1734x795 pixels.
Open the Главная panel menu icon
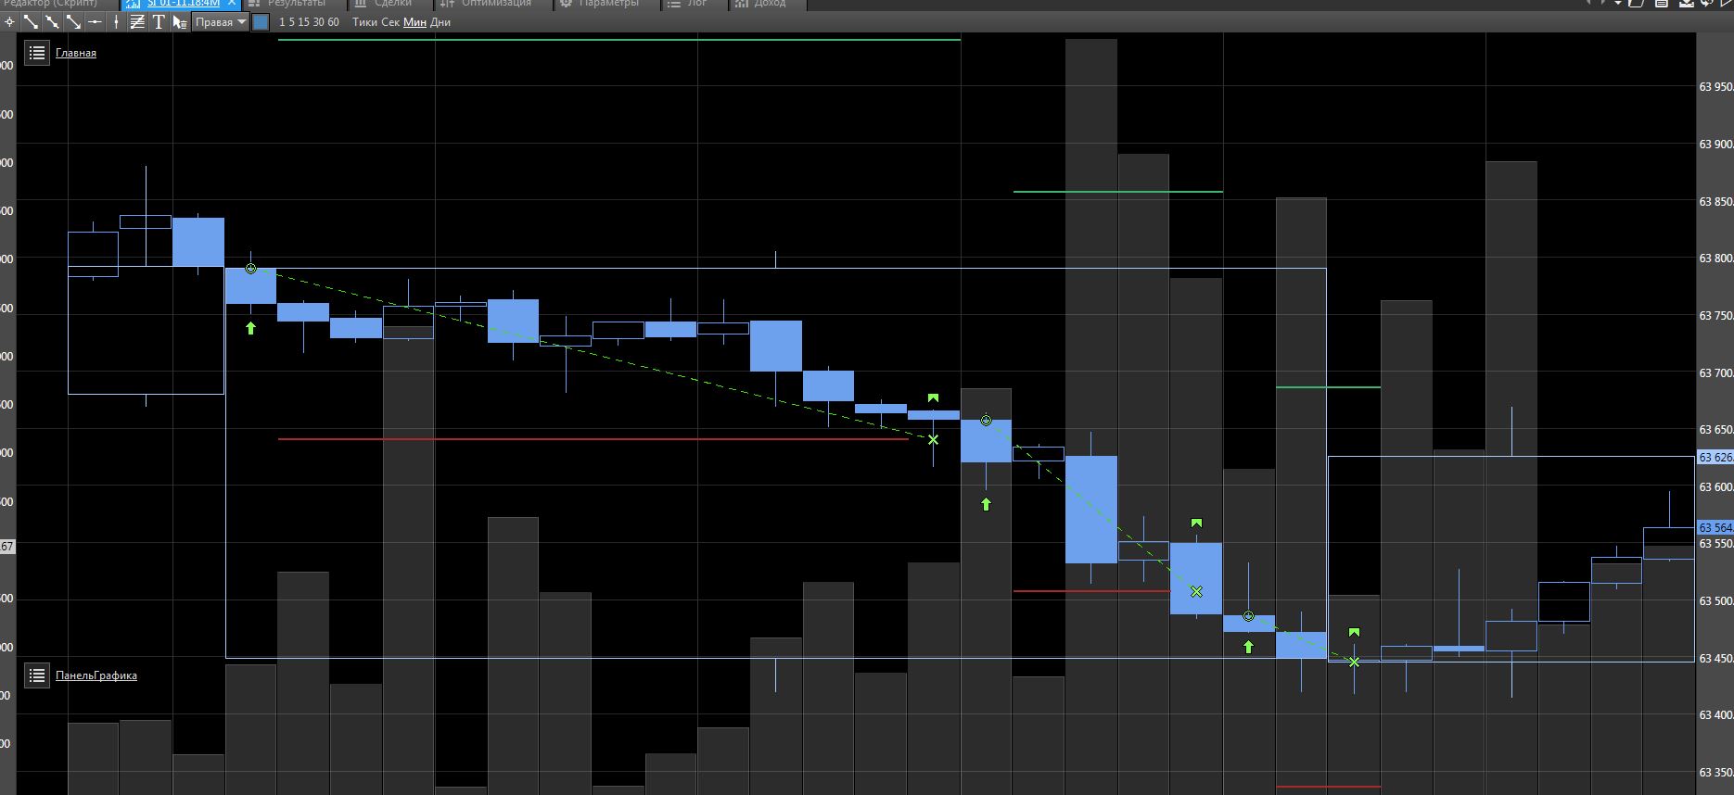37,53
